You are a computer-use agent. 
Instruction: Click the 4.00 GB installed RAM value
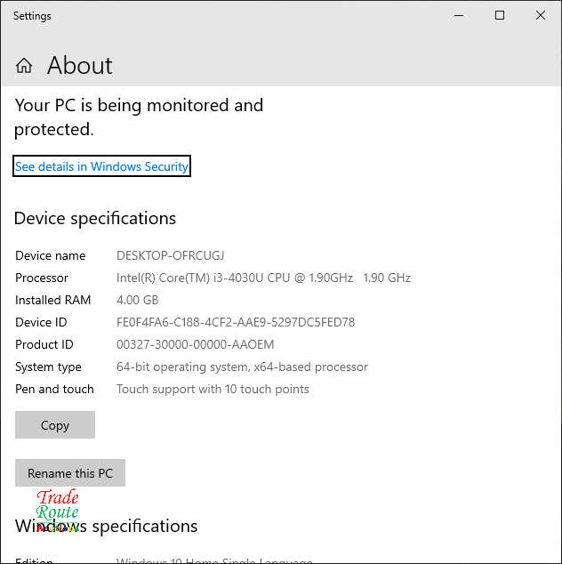click(x=137, y=300)
